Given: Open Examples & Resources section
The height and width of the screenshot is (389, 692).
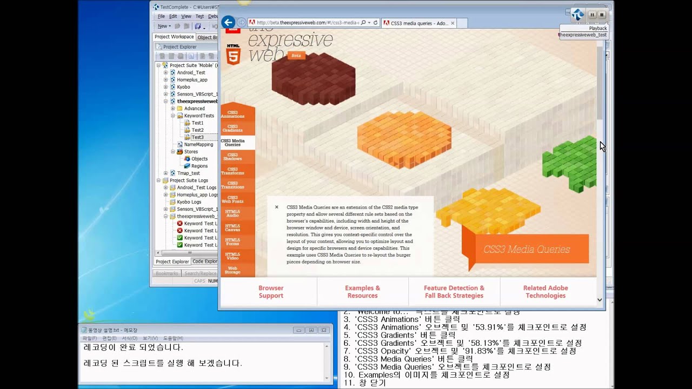Looking at the screenshot, I should 363,292.
